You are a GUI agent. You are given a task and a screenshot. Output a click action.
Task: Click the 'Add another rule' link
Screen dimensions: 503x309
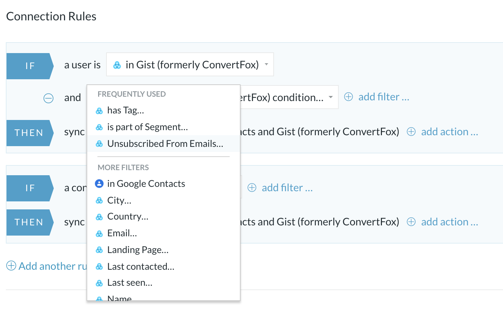[53, 266]
